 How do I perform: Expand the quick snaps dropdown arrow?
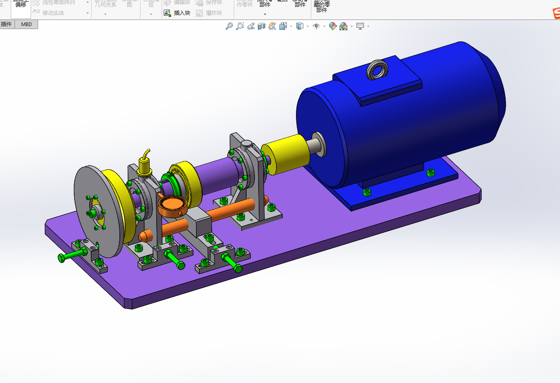(x=151, y=14)
